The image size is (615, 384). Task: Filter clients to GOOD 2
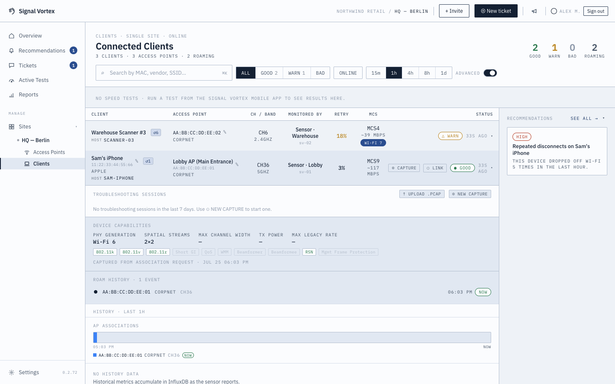(269, 73)
